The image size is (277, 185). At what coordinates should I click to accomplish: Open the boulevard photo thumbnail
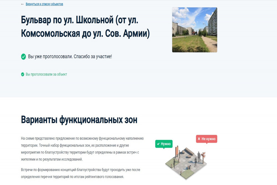[x=194, y=30]
